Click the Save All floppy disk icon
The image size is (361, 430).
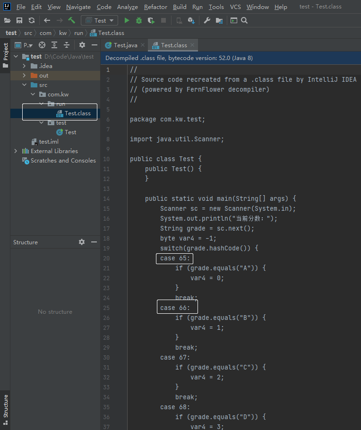19,20
